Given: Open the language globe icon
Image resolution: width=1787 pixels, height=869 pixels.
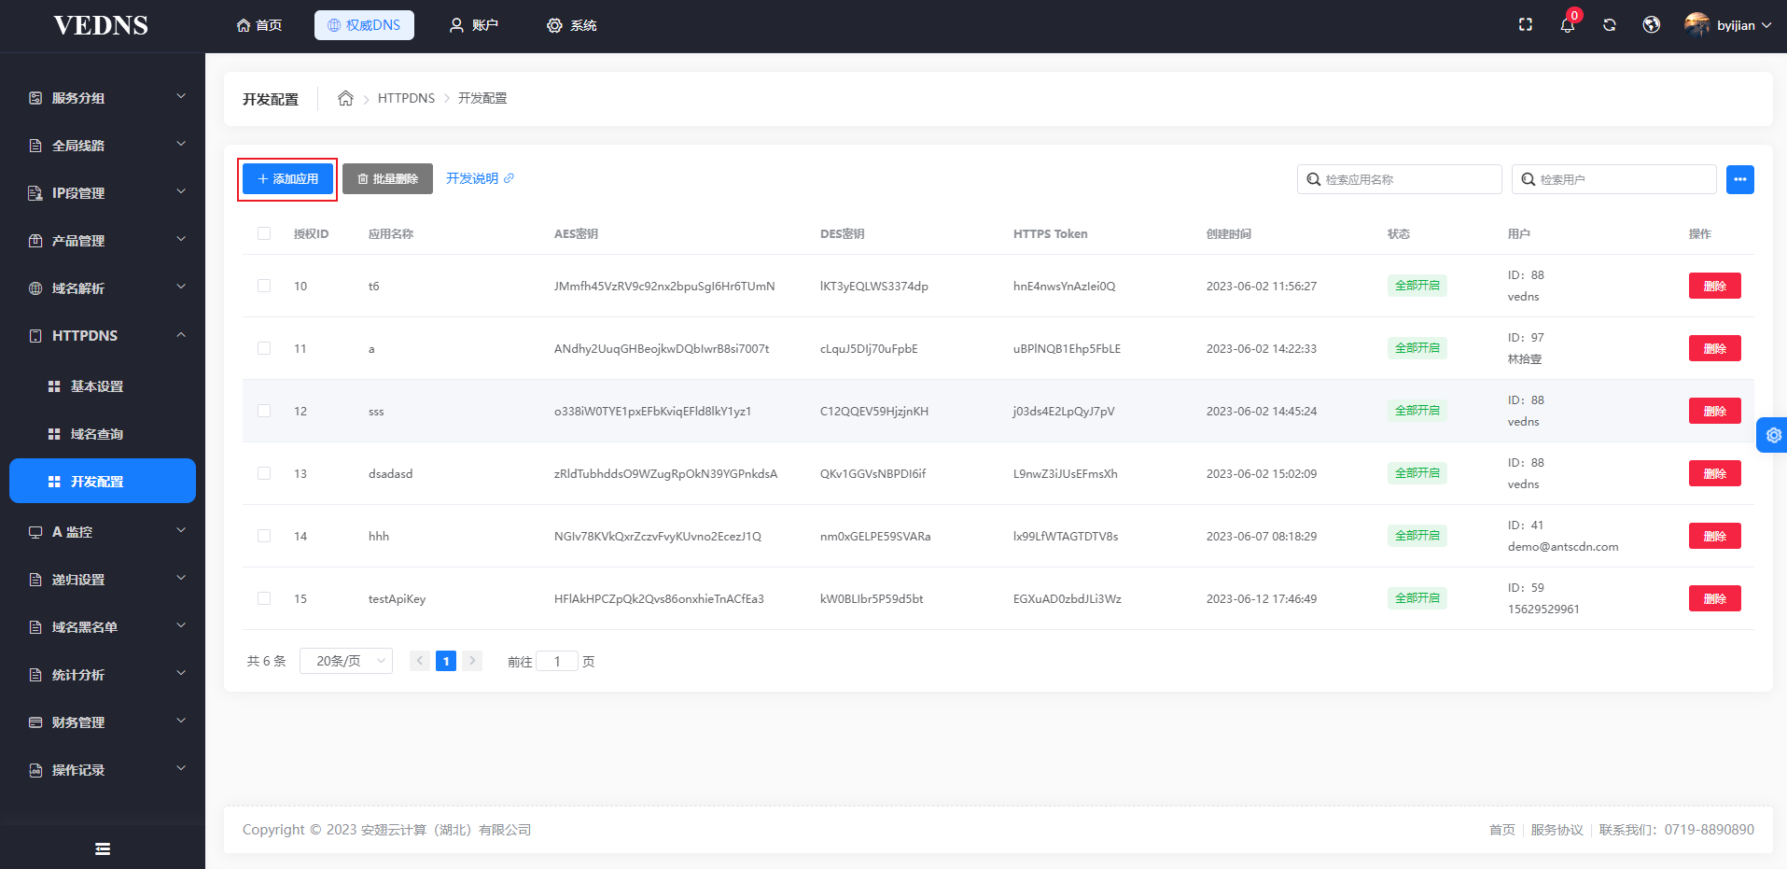Looking at the screenshot, I should 1652,25.
